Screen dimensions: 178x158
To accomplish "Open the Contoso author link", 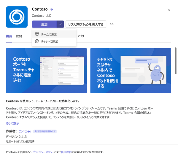I will click(25, 131).
